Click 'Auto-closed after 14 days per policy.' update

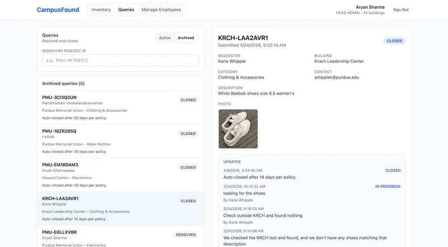tap(260, 177)
